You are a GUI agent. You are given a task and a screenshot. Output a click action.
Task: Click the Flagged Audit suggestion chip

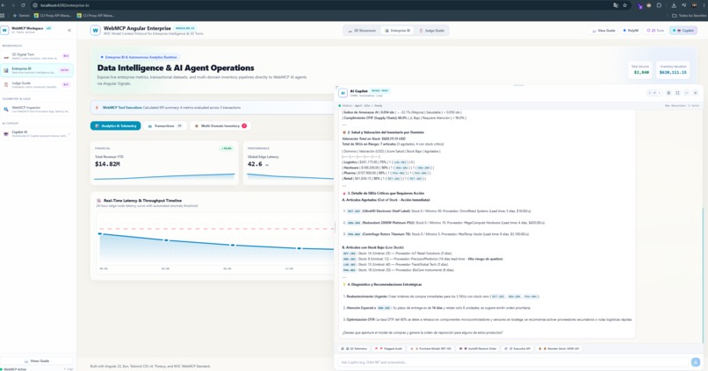[x=388, y=349]
